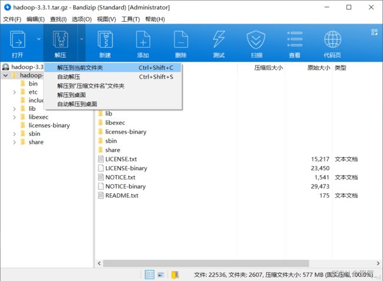The image size is (383, 281).
Task: Open the 帮助(H) menu
Action: [155, 19]
